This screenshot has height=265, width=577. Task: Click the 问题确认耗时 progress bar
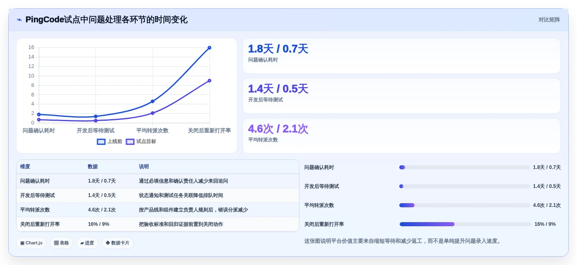(x=464, y=167)
